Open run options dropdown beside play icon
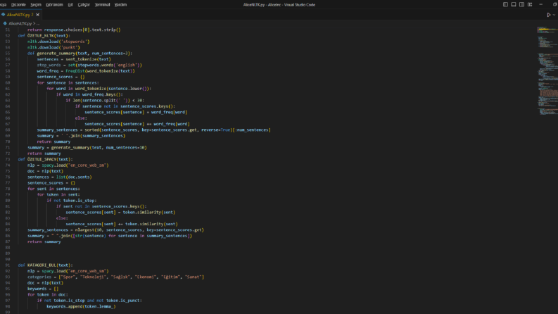This screenshot has width=558, height=314. 554,15
